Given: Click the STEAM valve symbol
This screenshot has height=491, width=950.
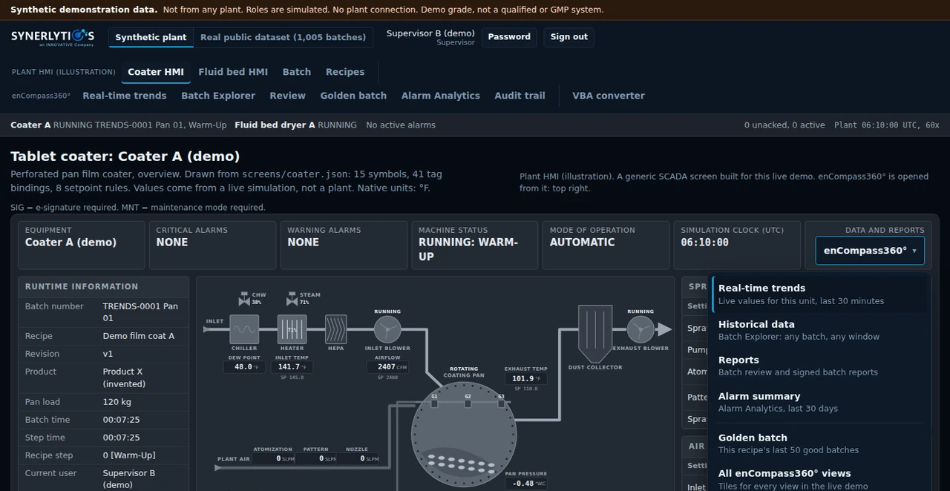Looking at the screenshot, I should (292, 299).
